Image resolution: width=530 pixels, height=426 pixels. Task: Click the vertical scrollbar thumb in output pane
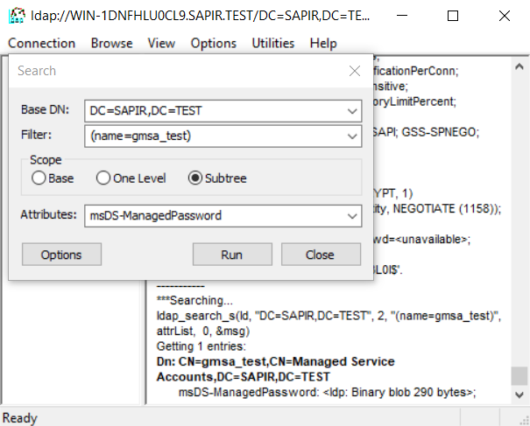click(x=519, y=376)
